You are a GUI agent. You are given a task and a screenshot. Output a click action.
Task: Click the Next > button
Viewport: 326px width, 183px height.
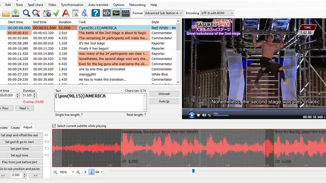tap(24, 108)
